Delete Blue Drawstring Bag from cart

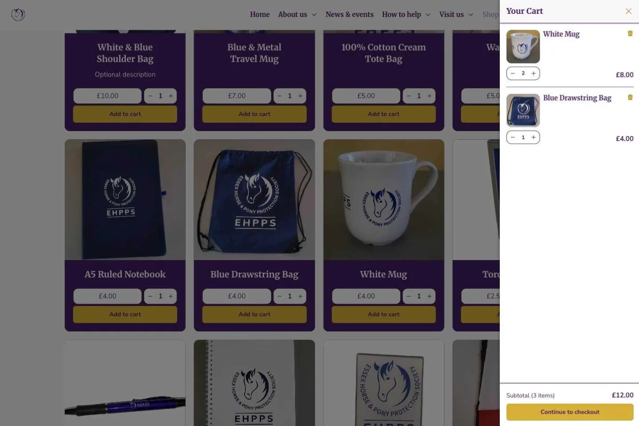pos(630,97)
